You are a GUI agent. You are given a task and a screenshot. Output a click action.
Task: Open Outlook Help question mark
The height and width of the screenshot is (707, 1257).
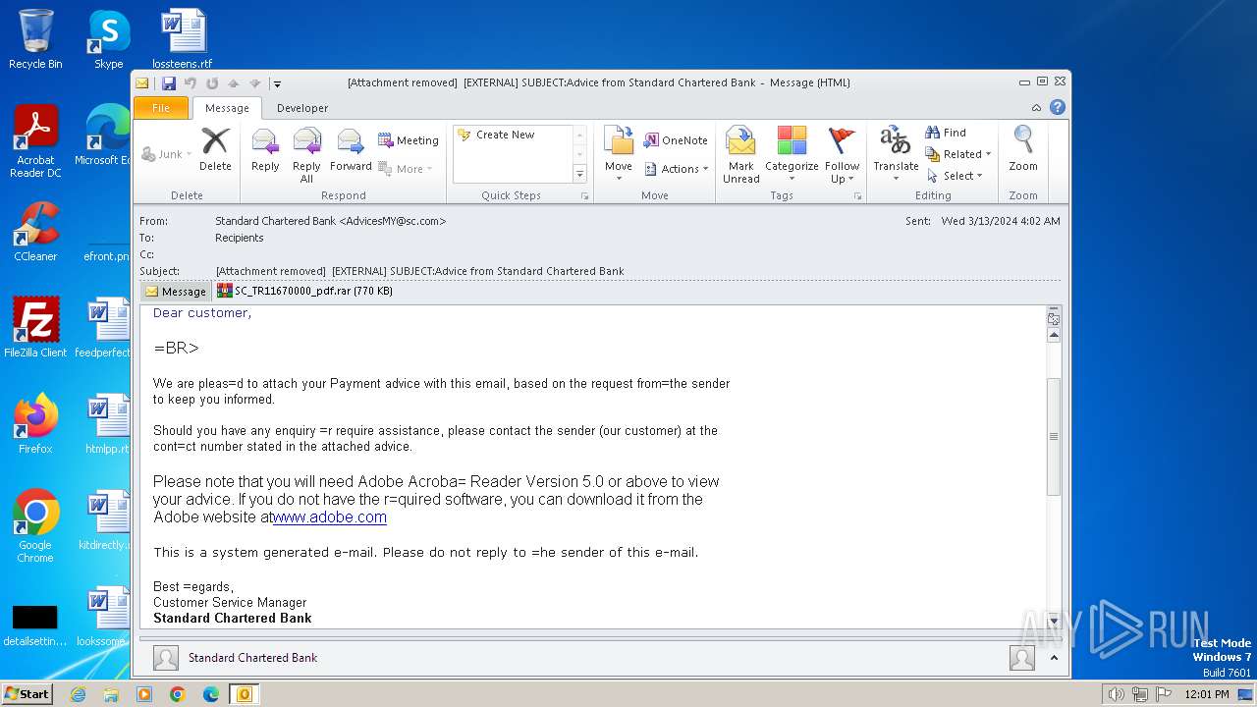coord(1057,108)
